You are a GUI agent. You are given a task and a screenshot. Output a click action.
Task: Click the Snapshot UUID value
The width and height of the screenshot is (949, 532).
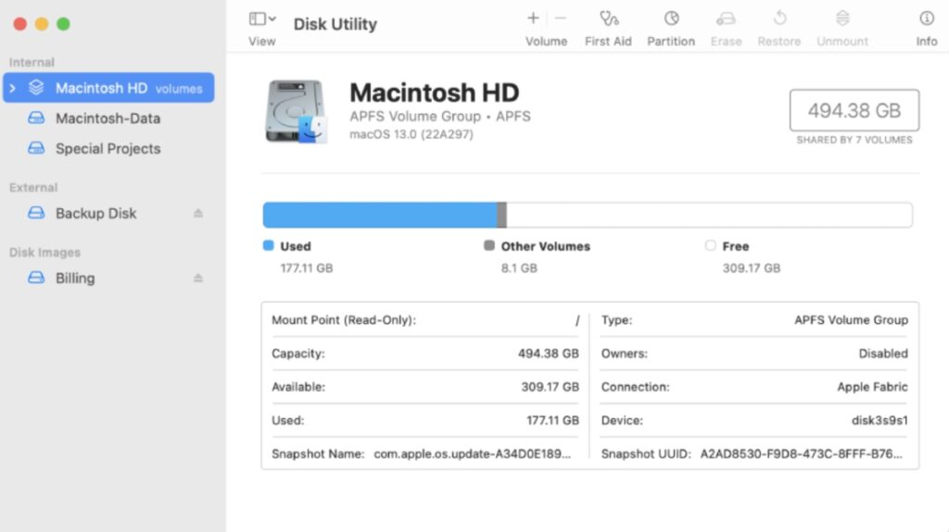point(802,453)
